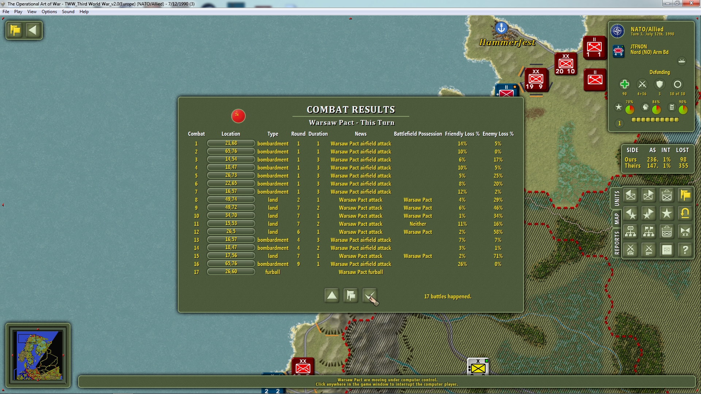Click the yellow undo arrow icon
The height and width of the screenshot is (394, 701).
[685, 214]
